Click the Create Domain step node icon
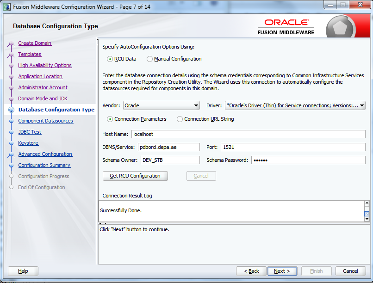Image resolution: width=373 pixels, height=283 pixels. (x=11, y=44)
